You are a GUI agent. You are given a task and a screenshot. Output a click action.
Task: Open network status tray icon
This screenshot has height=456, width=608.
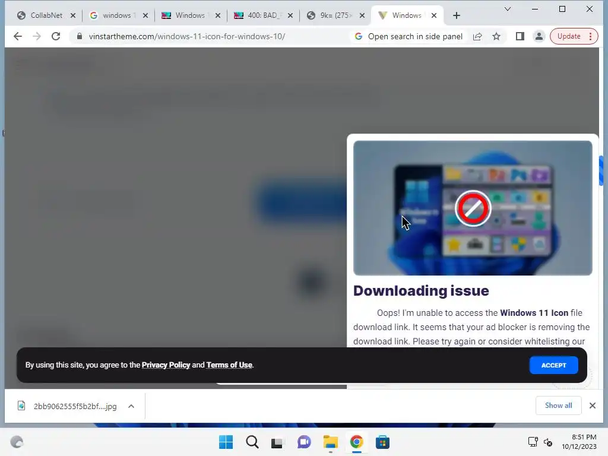(533, 442)
